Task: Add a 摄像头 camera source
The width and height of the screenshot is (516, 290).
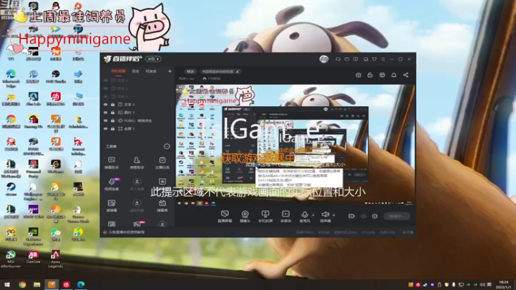Action: [245, 217]
